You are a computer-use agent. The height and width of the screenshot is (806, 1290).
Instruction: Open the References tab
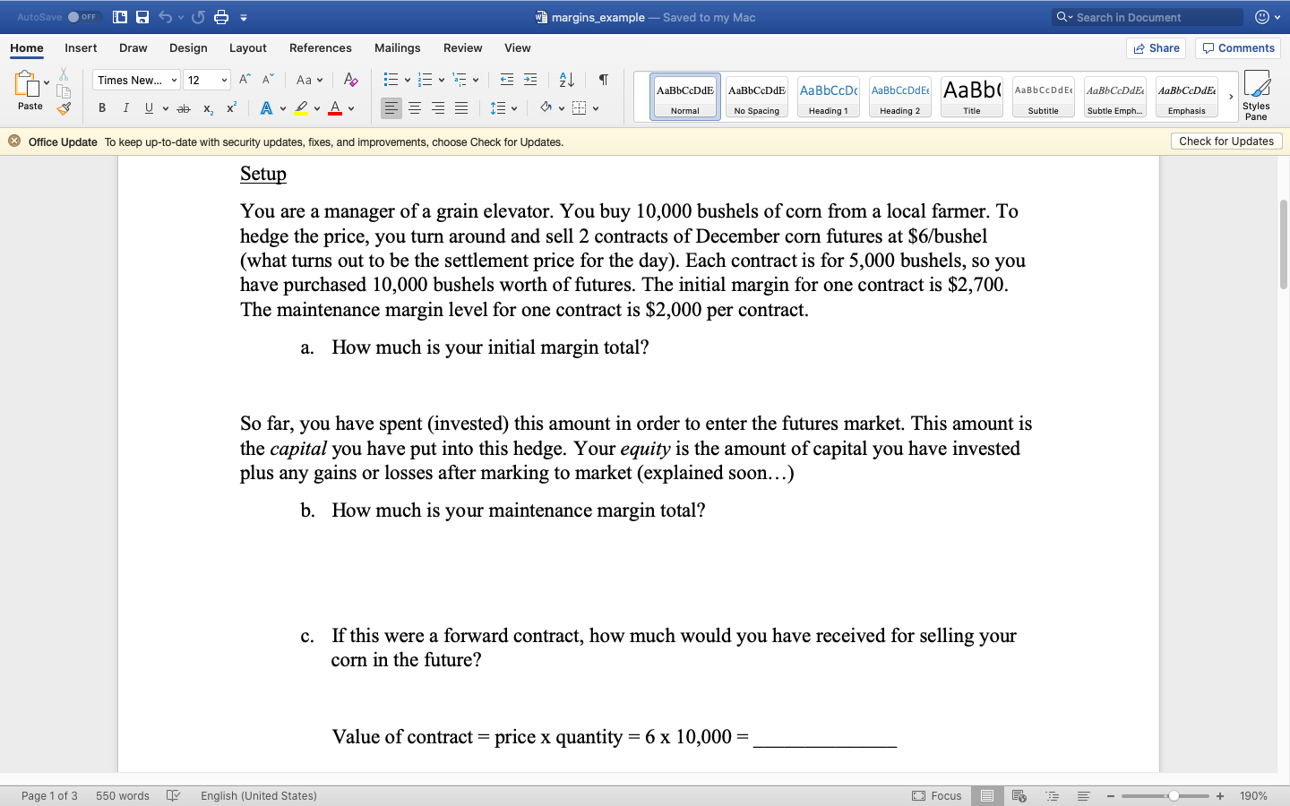click(x=320, y=48)
